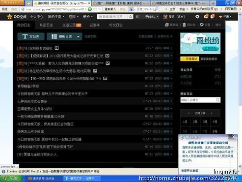Expand the Firefox menu button

12,2
